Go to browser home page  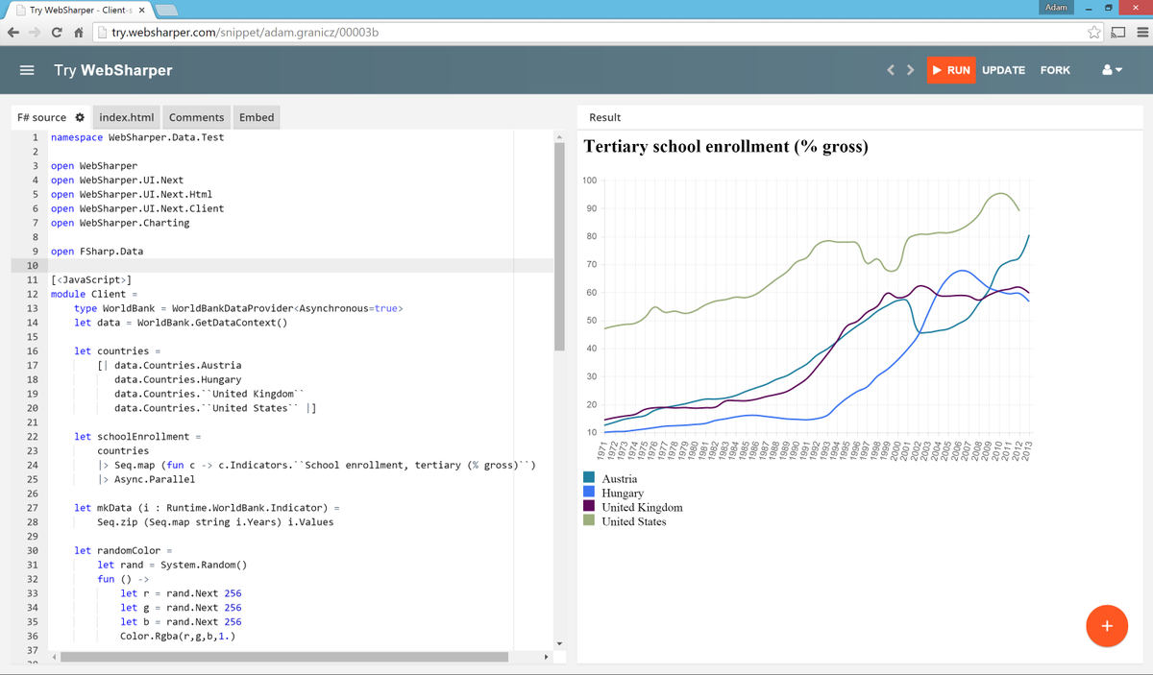click(79, 33)
